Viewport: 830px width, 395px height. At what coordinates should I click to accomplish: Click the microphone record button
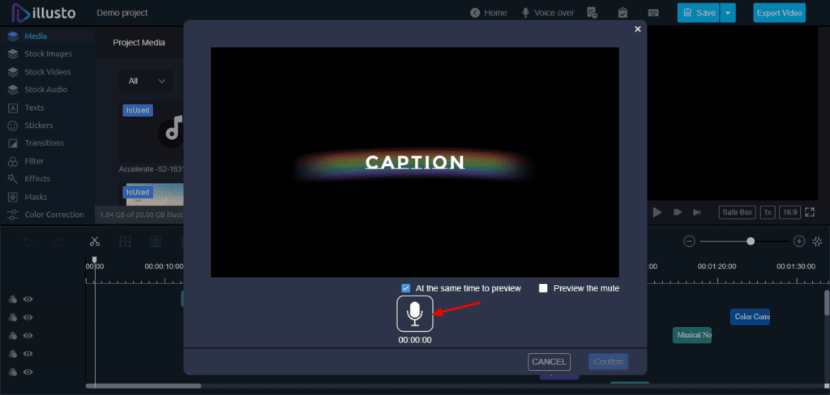tap(415, 314)
